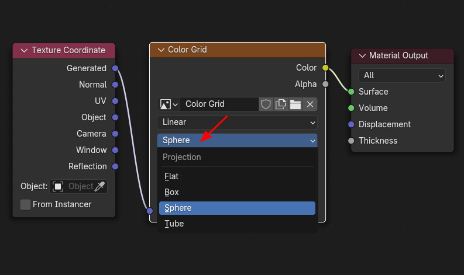Click the new image duplicate icon
Image resolution: width=464 pixels, height=275 pixels.
point(280,105)
